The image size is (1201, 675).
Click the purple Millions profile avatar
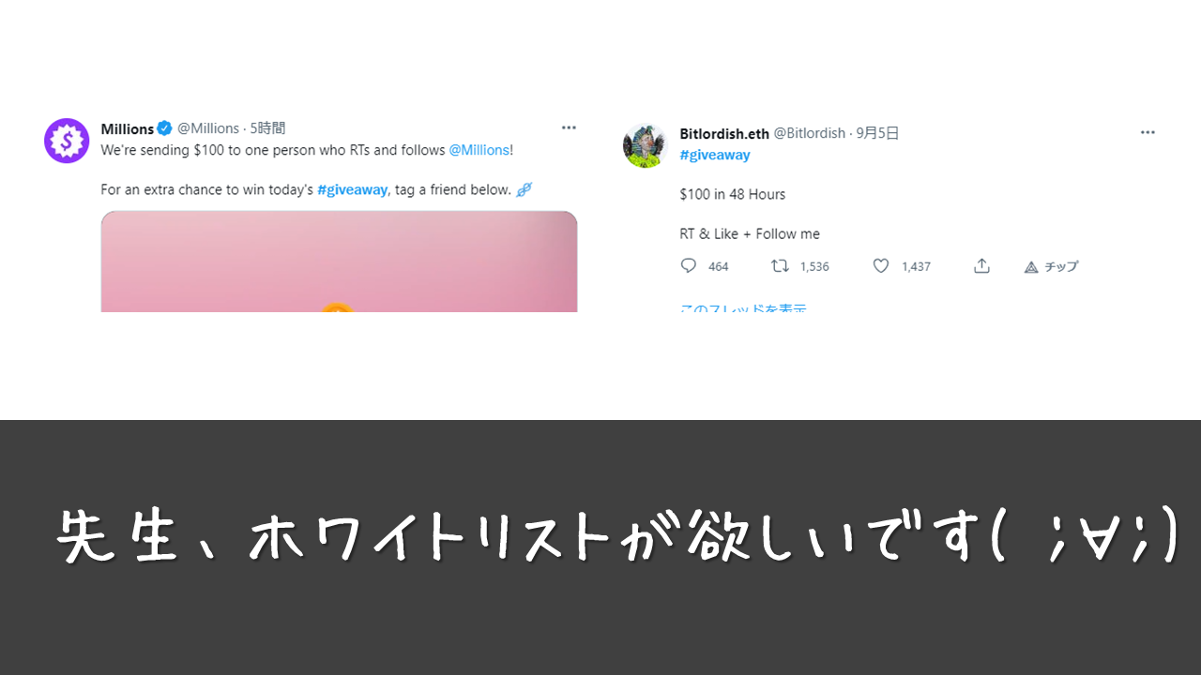(67, 141)
